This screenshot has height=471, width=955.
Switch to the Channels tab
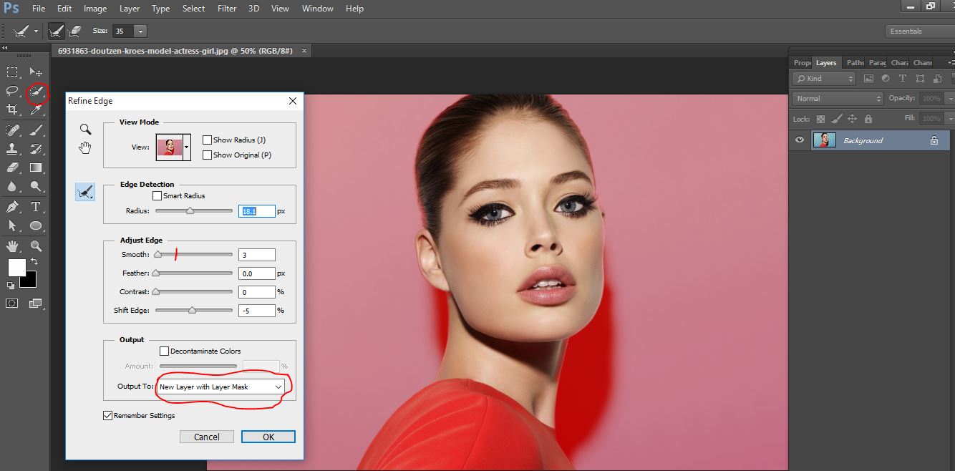click(x=924, y=62)
